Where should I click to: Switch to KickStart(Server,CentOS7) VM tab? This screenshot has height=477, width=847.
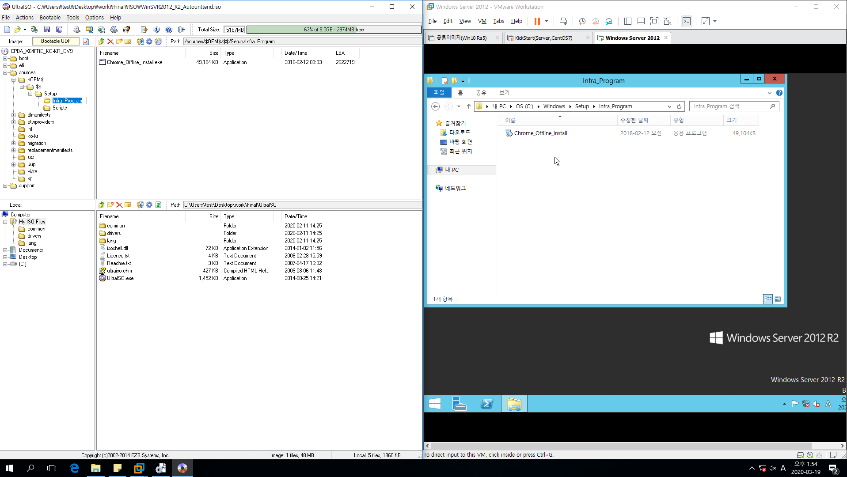coord(548,38)
